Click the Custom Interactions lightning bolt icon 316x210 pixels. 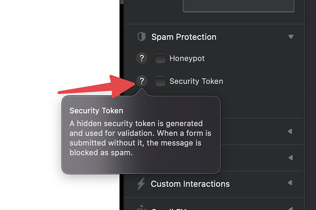click(x=141, y=184)
